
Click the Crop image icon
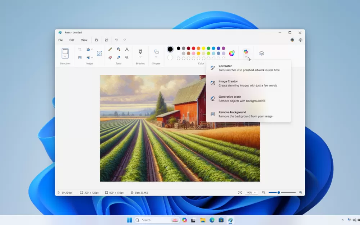[x=80, y=49]
